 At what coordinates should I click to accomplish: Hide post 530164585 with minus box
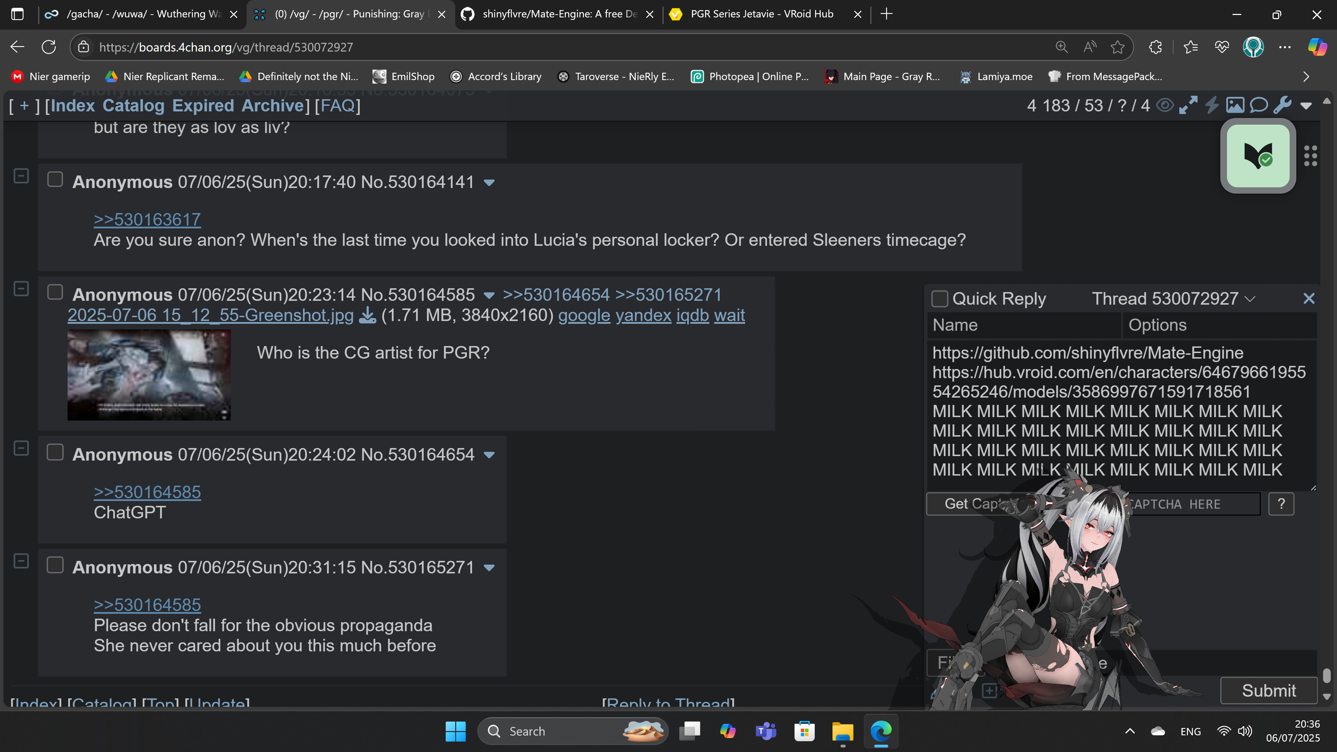pyautogui.click(x=21, y=289)
